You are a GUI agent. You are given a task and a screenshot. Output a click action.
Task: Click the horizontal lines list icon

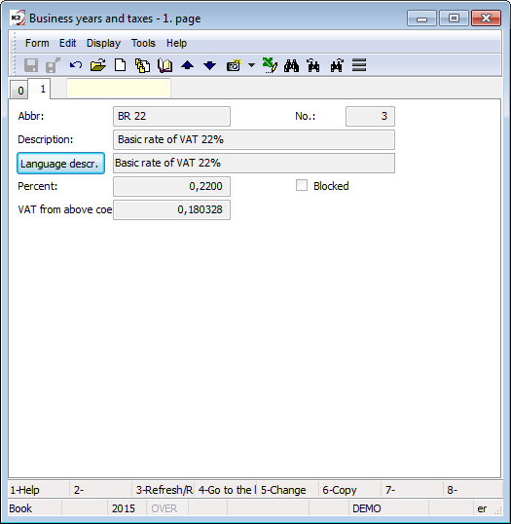tap(359, 65)
